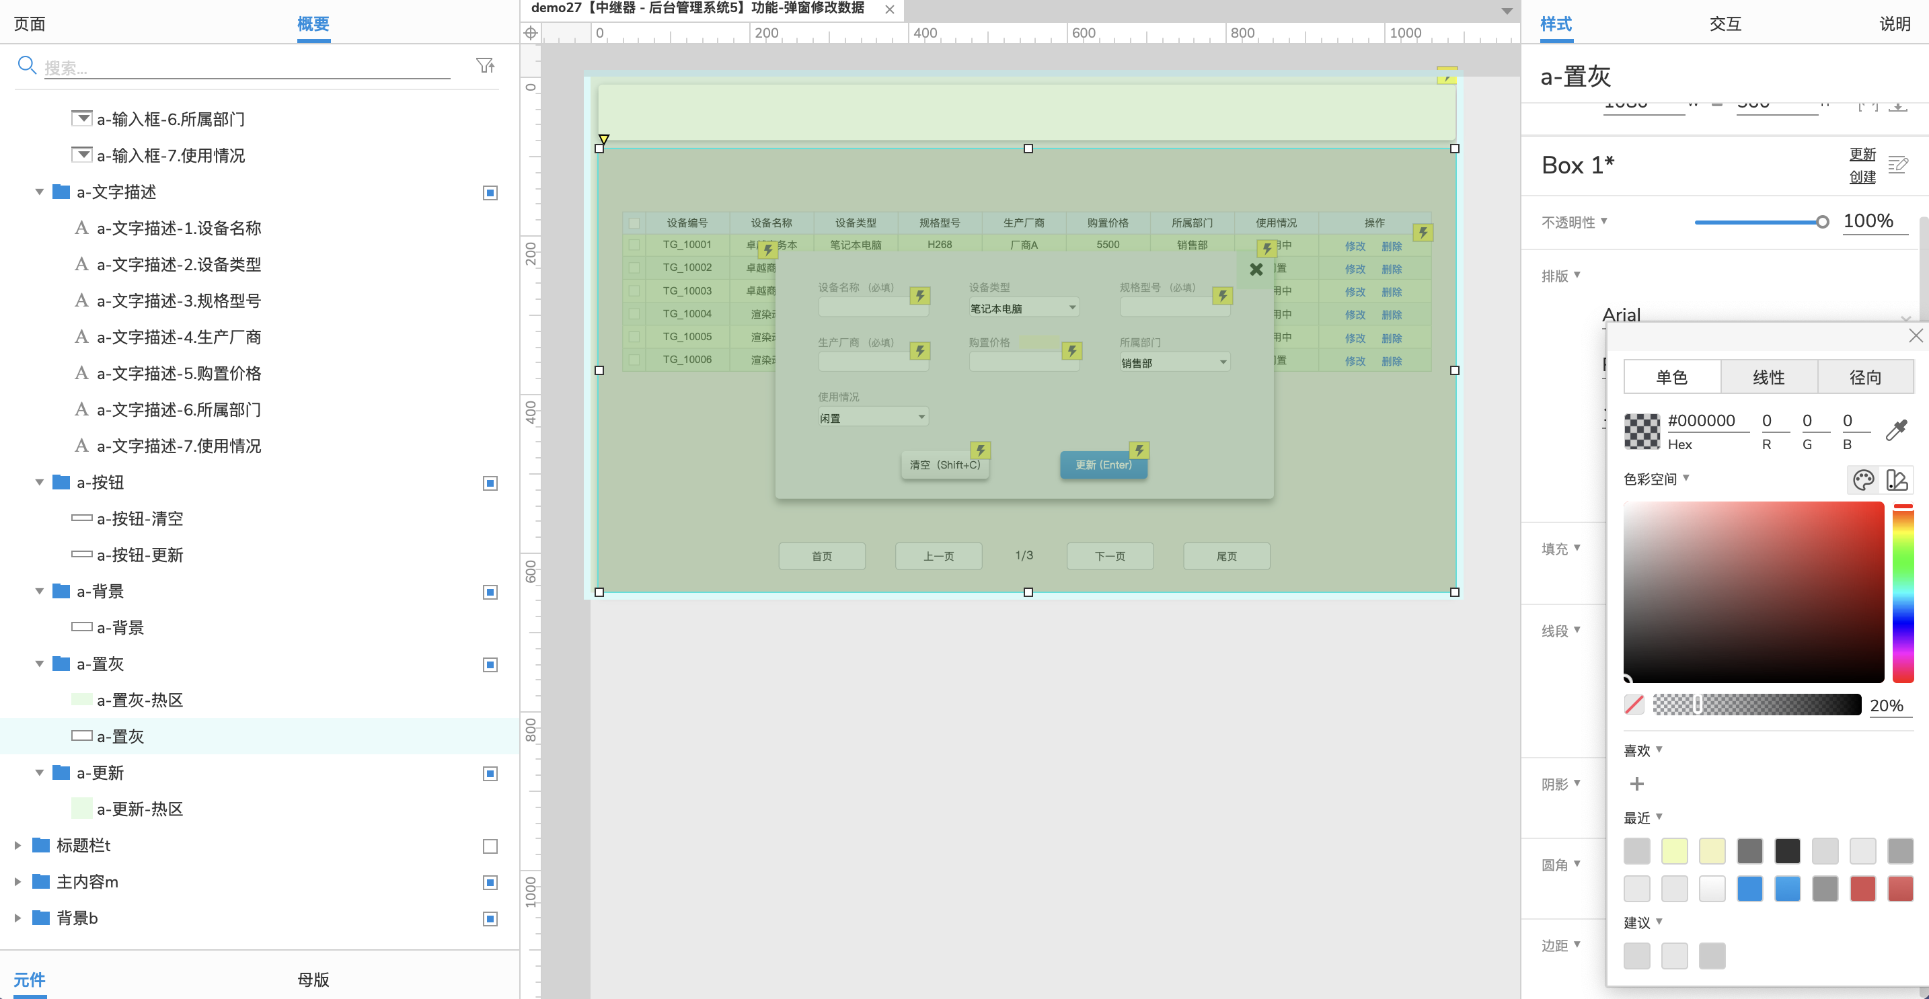Open the outline sort and filter icon
The image size is (1929, 999).
coord(486,66)
